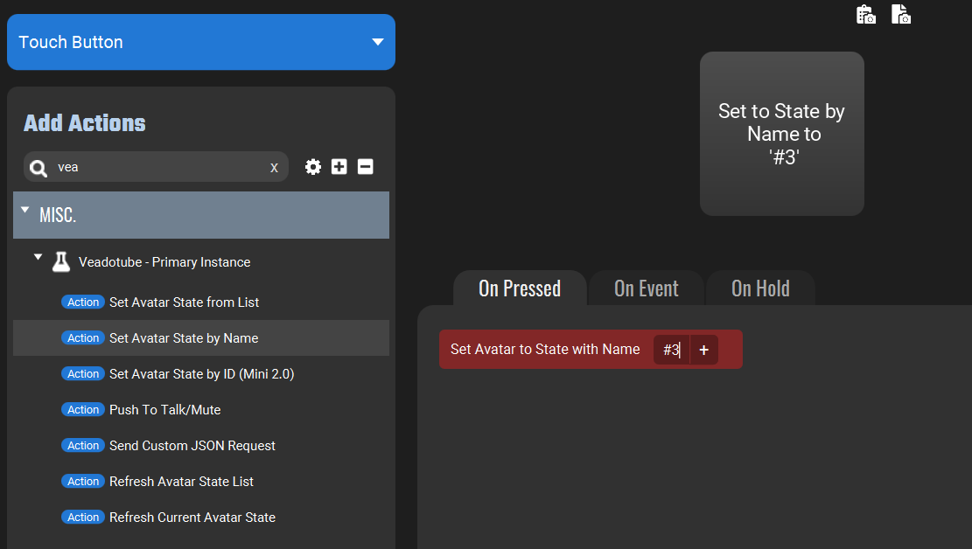Image resolution: width=972 pixels, height=549 pixels.
Task: Click the copy document icon at top
Action: coord(901,14)
